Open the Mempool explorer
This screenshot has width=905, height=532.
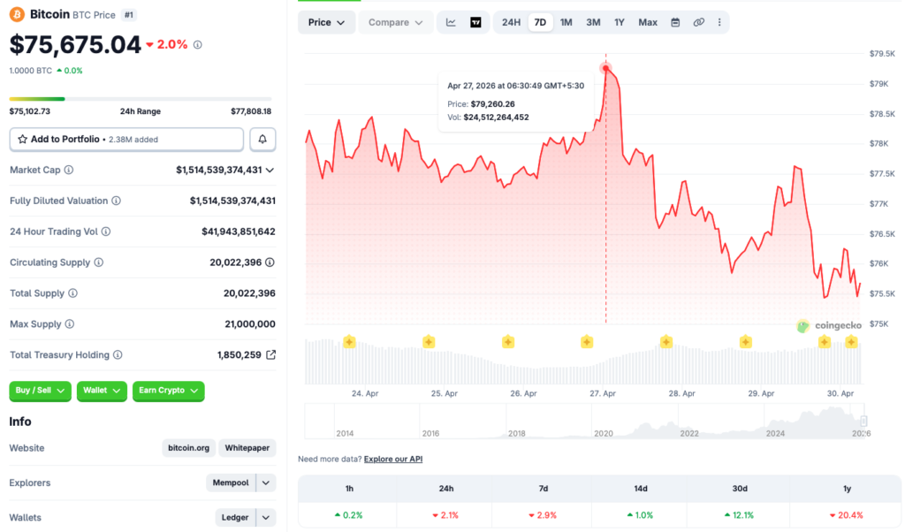click(x=231, y=483)
